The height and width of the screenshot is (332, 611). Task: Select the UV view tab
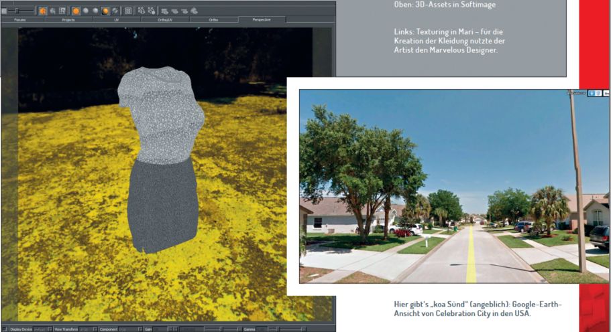tap(116, 20)
